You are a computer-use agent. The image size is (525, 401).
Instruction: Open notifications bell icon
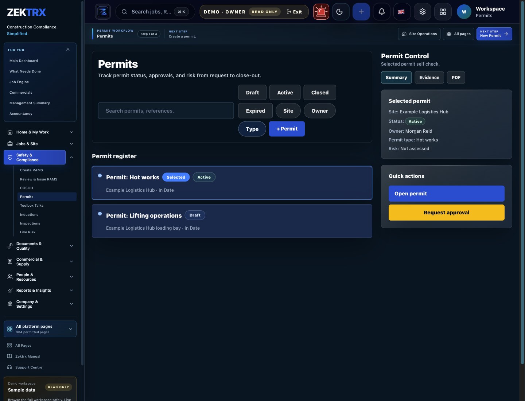[x=382, y=12]
